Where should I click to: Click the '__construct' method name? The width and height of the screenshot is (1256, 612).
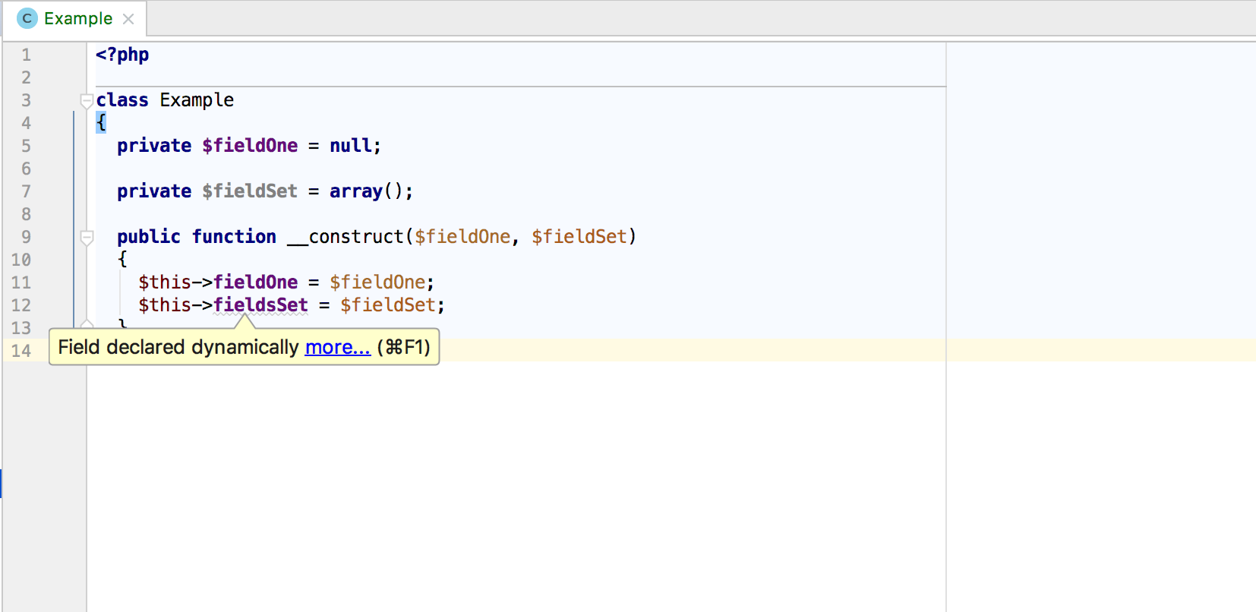pyautogui.click(x=346, y=237)
